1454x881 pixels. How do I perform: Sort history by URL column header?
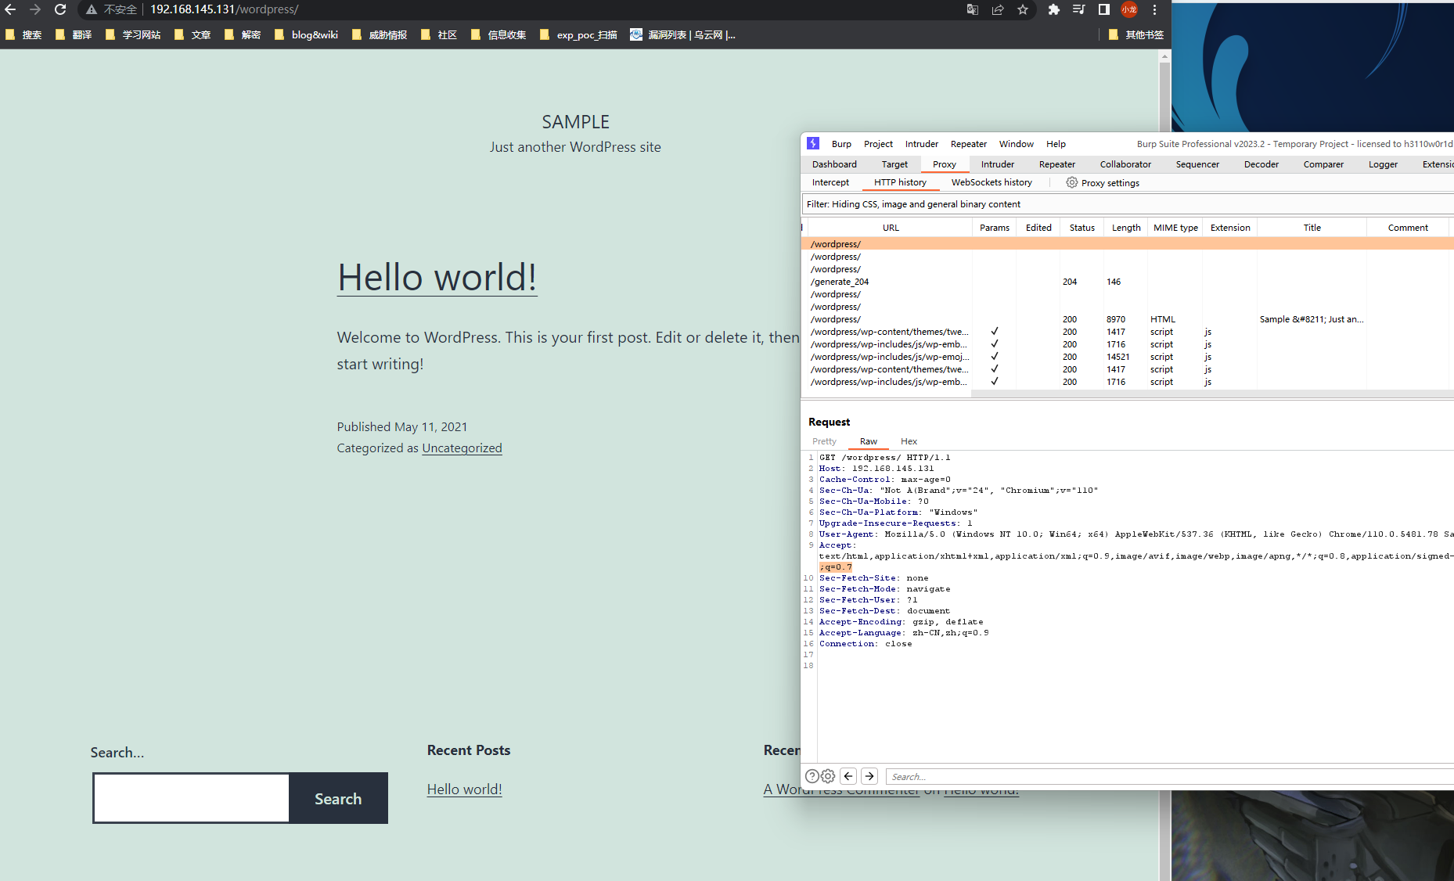pyautogui.click(x=891, y=228)
